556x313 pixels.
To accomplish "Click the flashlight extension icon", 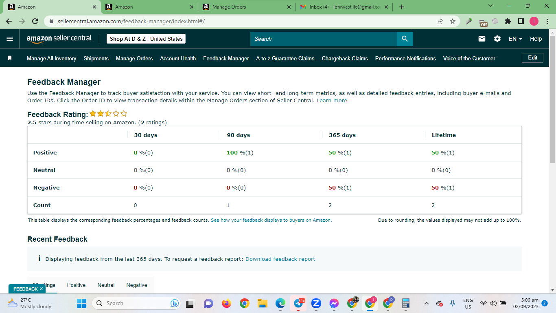I will 469,21.
